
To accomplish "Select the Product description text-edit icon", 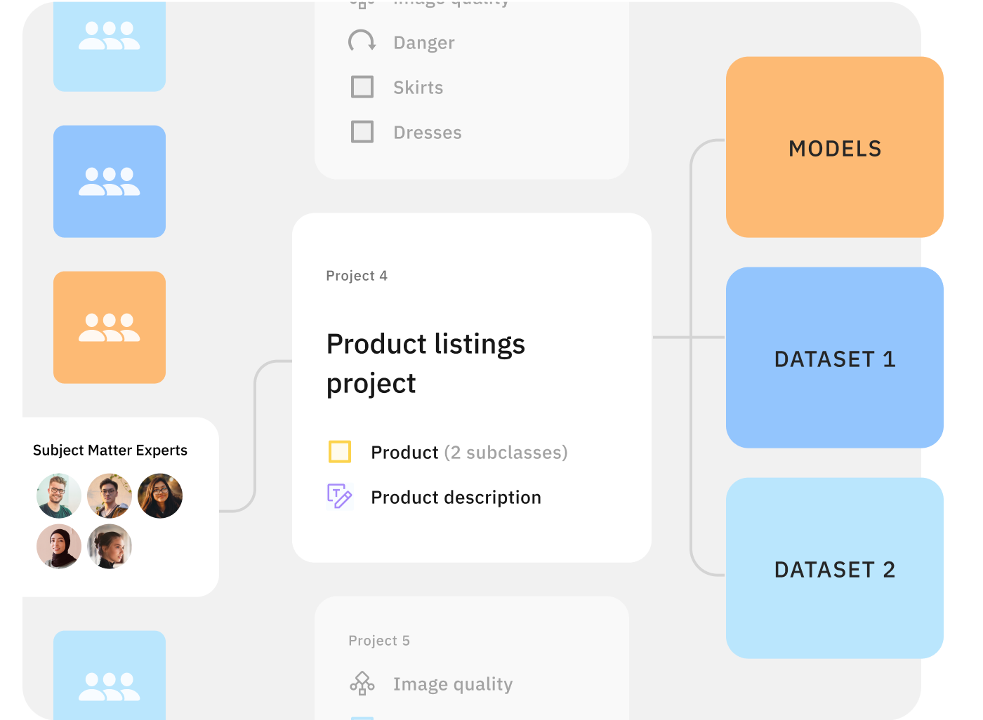I will tap(339, 496).
